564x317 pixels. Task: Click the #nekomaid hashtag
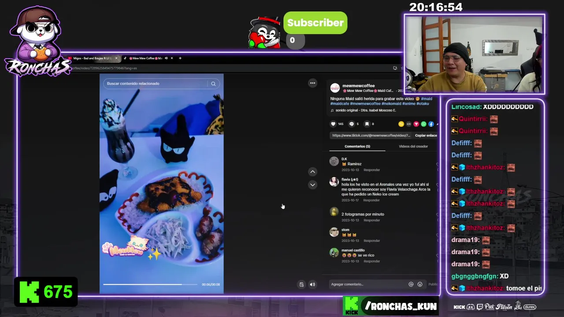391,104
